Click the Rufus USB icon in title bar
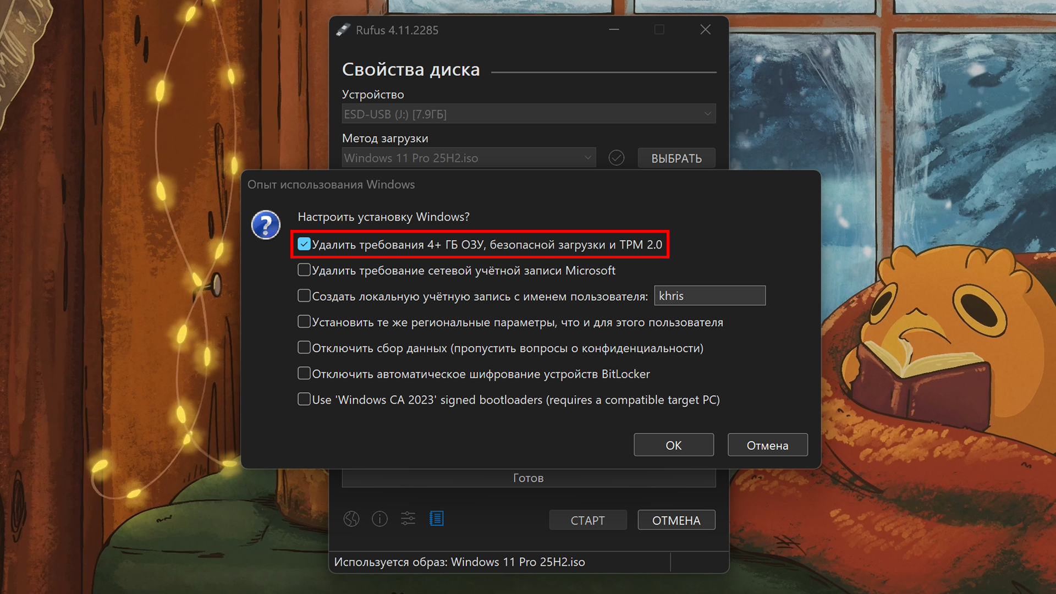This screenshot has height=594, width=1056. pos(343,30)
